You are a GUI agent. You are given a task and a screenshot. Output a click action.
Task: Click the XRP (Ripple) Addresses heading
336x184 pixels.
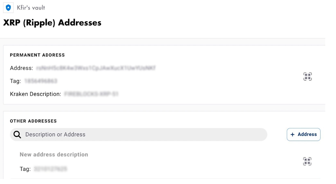click(52, 22)
